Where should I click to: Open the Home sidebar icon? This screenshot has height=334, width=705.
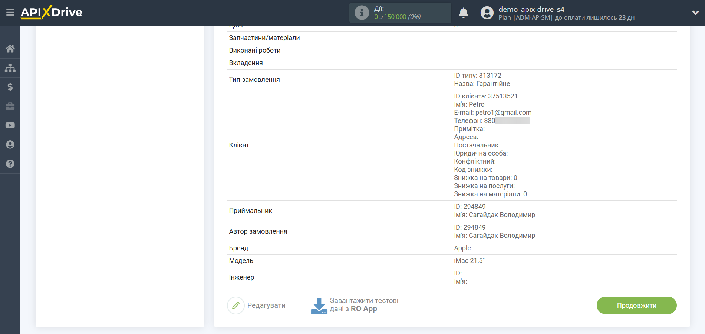point(10,49)
